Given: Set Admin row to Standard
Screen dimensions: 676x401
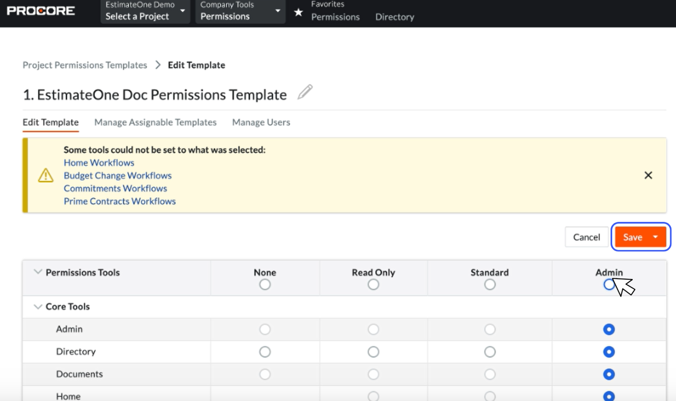Looking at the screenshot, I should pos(490,329).
